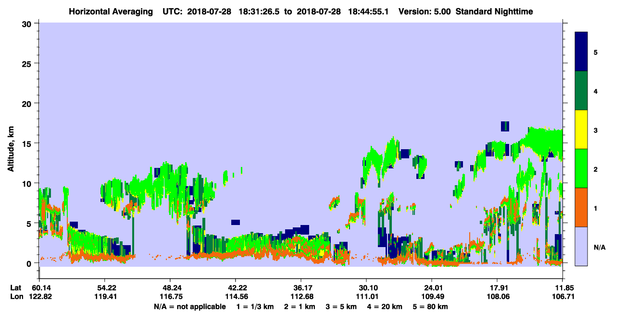
Task: Click the latitude value 17.91
Action: pos(497,288)
